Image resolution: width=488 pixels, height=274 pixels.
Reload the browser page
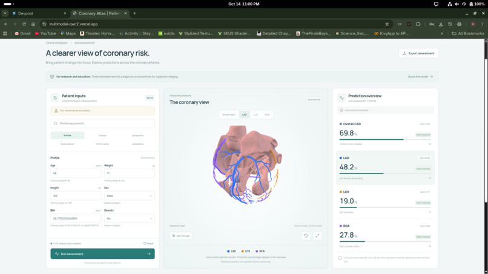pos(24,24)
